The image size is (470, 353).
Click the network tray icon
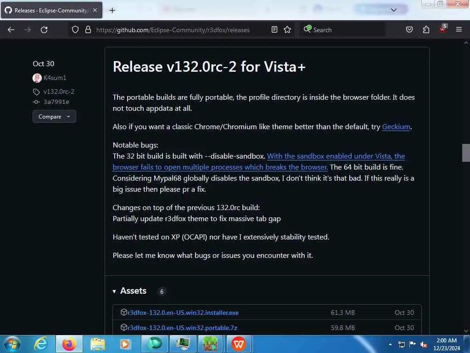[x=402, y=344]
